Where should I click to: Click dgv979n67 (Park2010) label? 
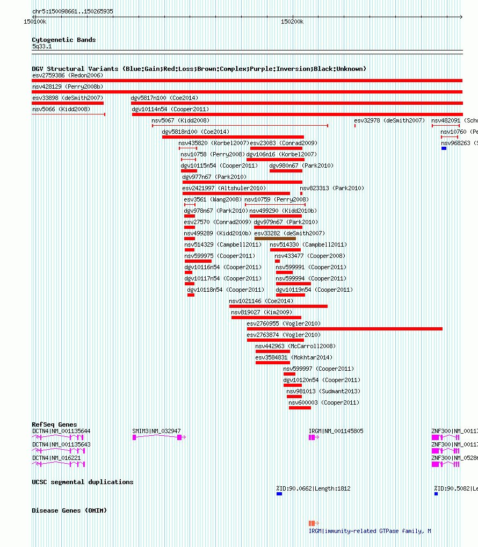coord(286,222)
